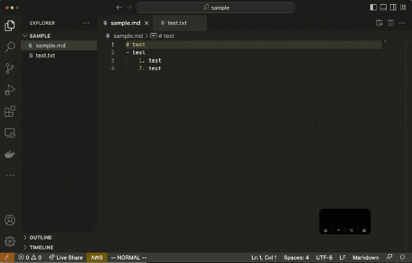Image resolution: width=412 pixels, height=263 pixels.
Task: Click the line 3 text 1. test
Action: coord(150,60)
